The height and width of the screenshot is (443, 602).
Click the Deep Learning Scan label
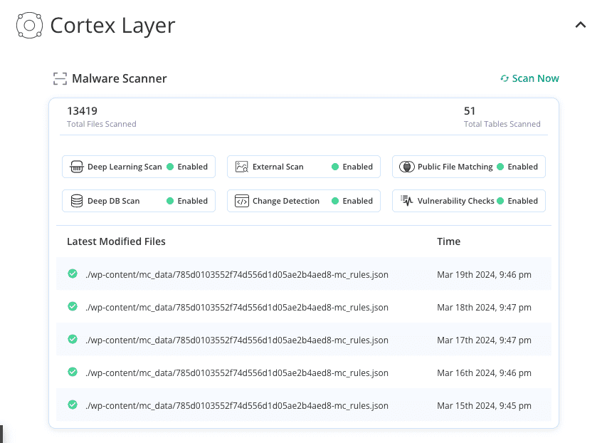point(125,167)
